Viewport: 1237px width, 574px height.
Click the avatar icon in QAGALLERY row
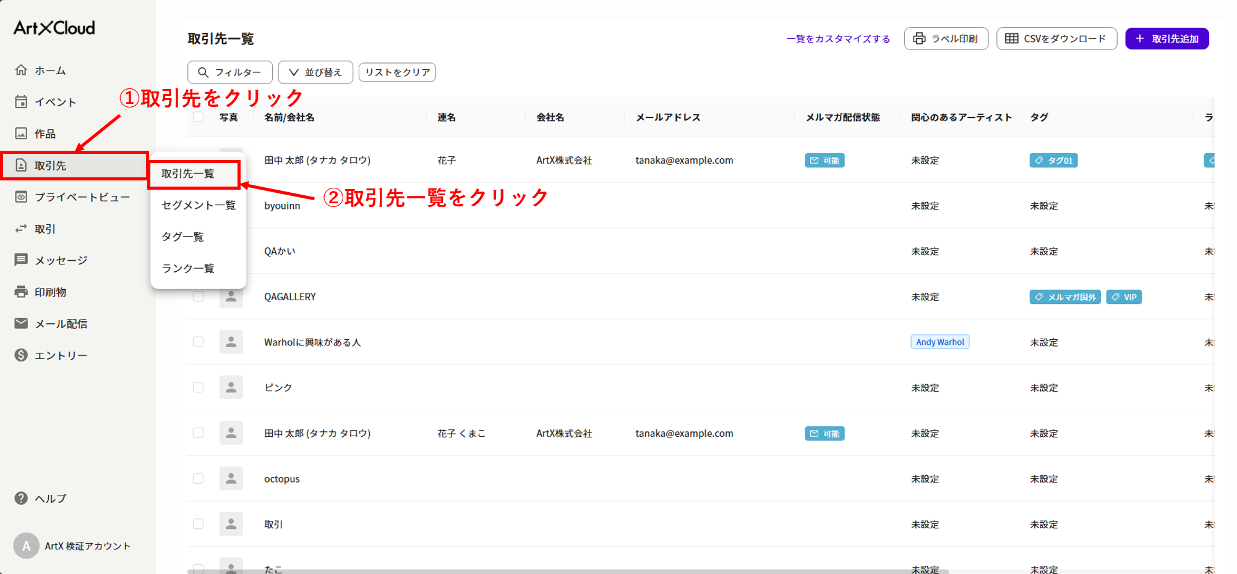pyautogui.click(x=231, y=297)
